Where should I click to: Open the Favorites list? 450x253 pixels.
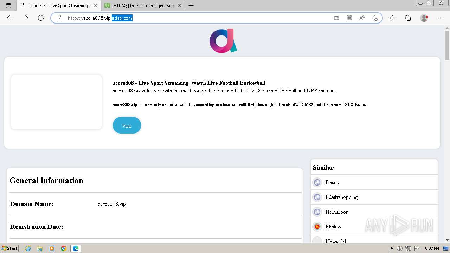392,18
